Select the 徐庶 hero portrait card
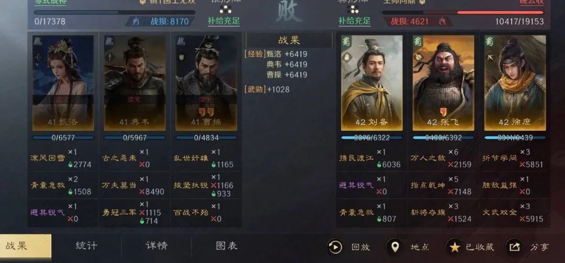Image resolution: width=565 pixels, height=263 pixels. point(515,83)
